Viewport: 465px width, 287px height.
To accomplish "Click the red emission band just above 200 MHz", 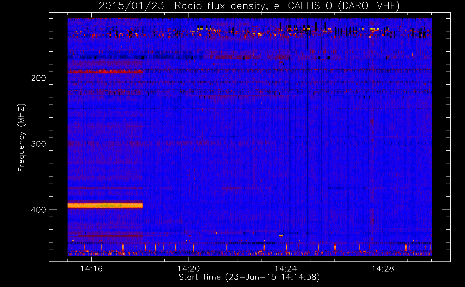I will point(105,71).
